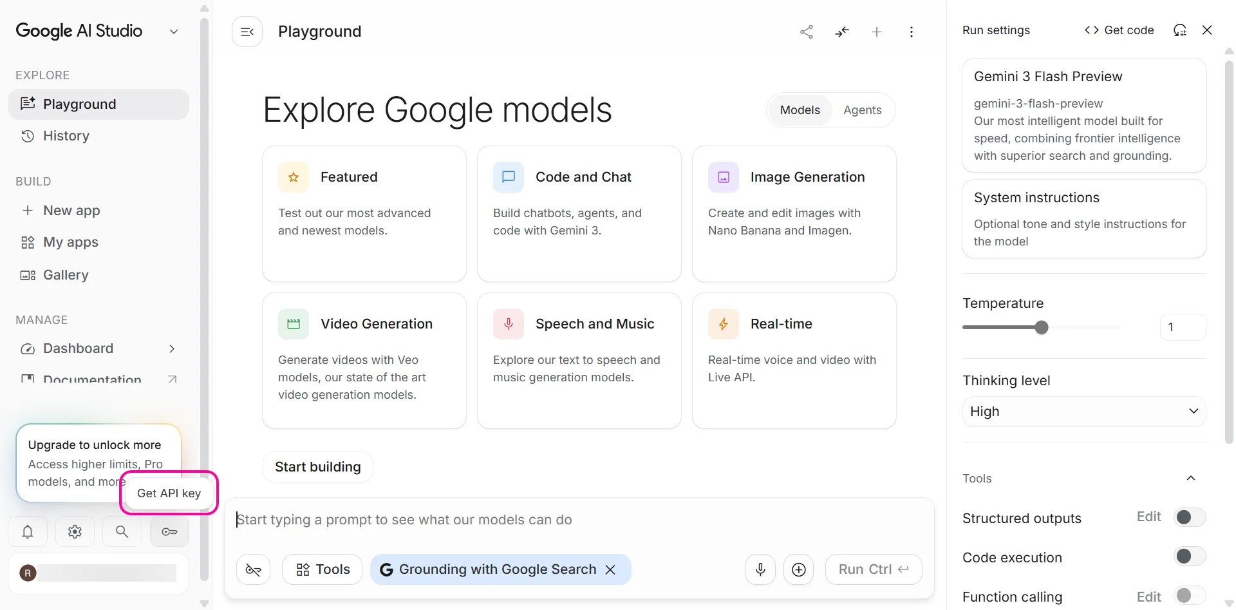This screenshot has height=610, width=1236.
Task: Open settings gear icon in sidebar
Action: pos(75,531)
